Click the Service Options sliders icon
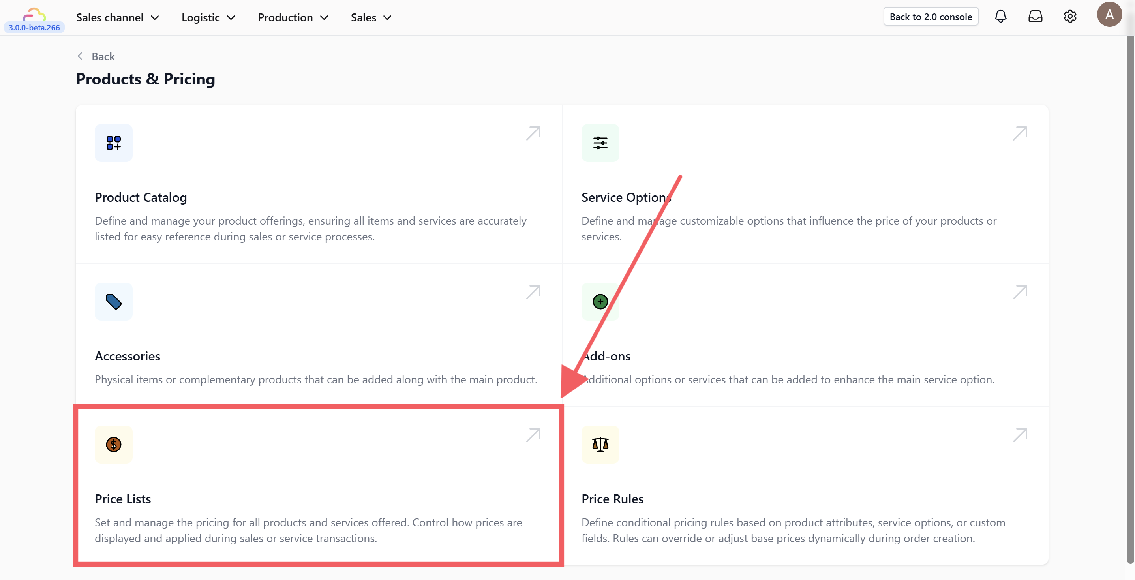Screen dimensions: 1135x580 600,143
